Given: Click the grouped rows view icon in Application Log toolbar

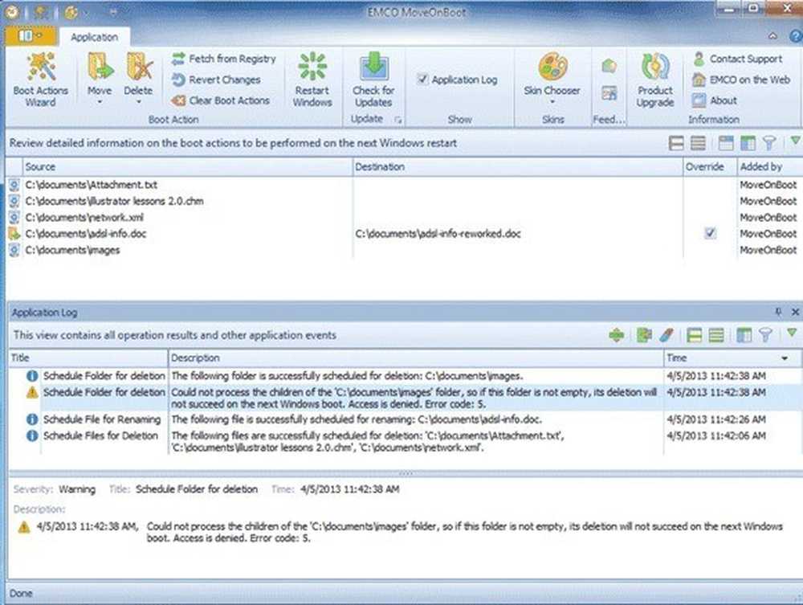Looking at the screenshot, I should pyautogui.click(x=694, y=335).
